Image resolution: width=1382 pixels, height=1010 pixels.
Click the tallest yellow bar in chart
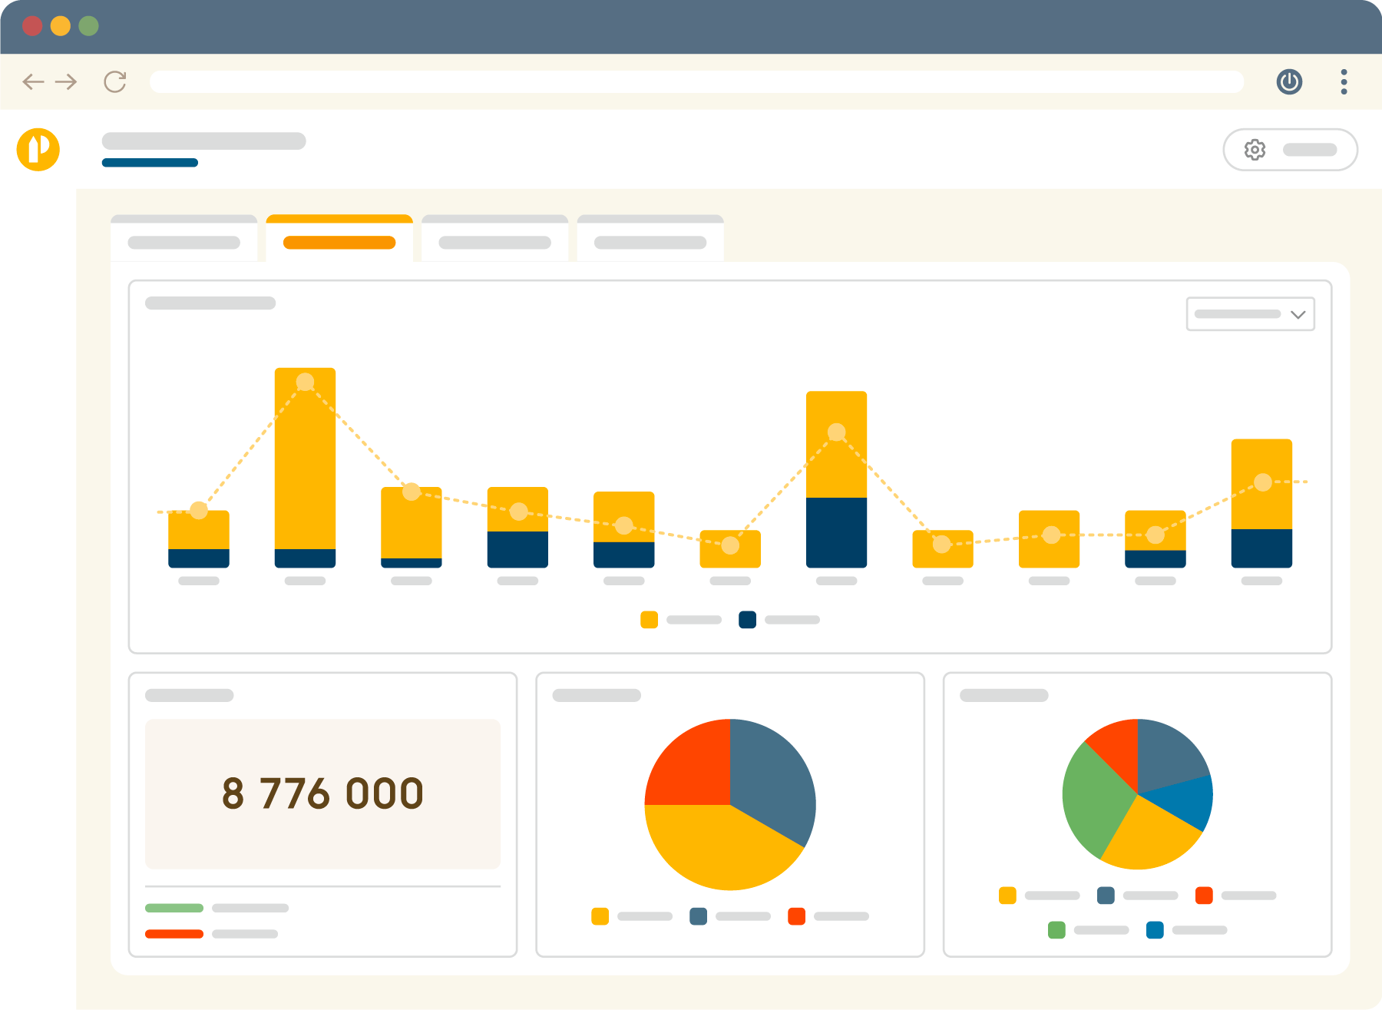(x=305, y=461)
